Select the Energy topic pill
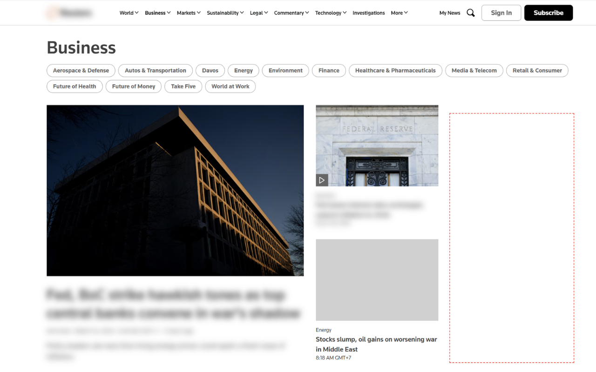 (x=244, y=71)
